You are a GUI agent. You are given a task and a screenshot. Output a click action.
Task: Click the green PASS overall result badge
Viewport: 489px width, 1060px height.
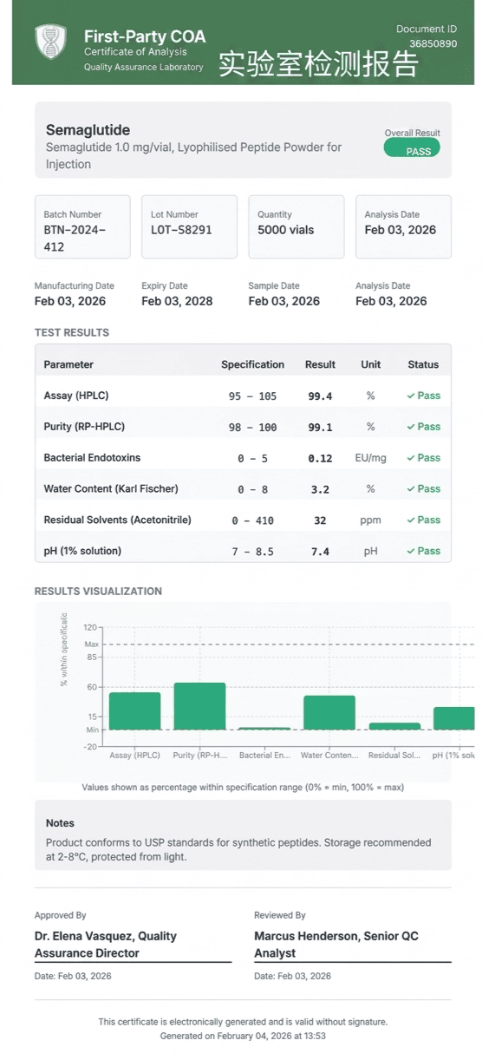412,148
